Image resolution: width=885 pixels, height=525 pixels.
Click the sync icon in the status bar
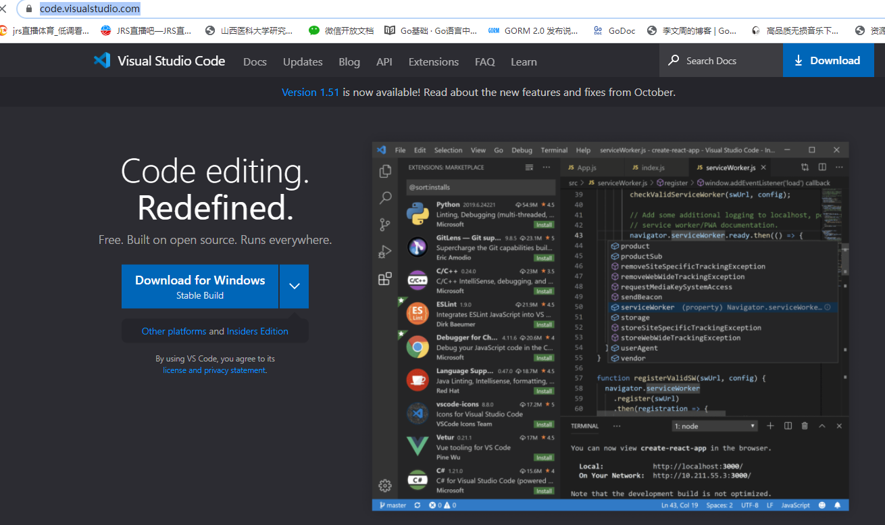tap(418, 505)
